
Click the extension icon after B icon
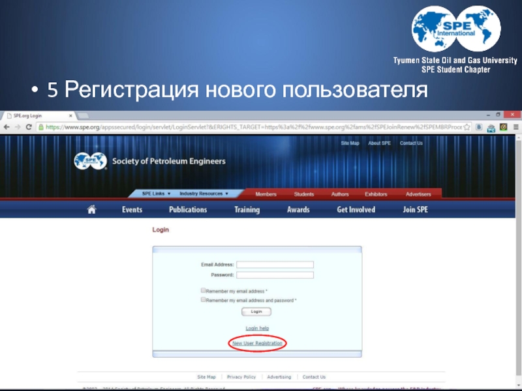(x=491, y=128)
